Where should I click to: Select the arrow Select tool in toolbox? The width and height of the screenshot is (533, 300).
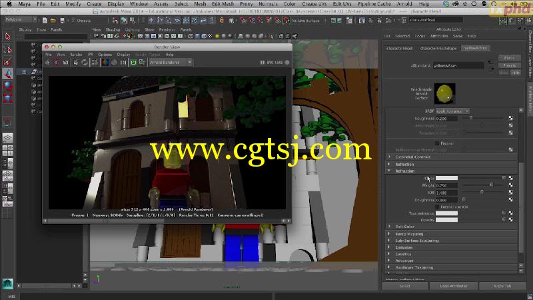[x=8, y=37]
